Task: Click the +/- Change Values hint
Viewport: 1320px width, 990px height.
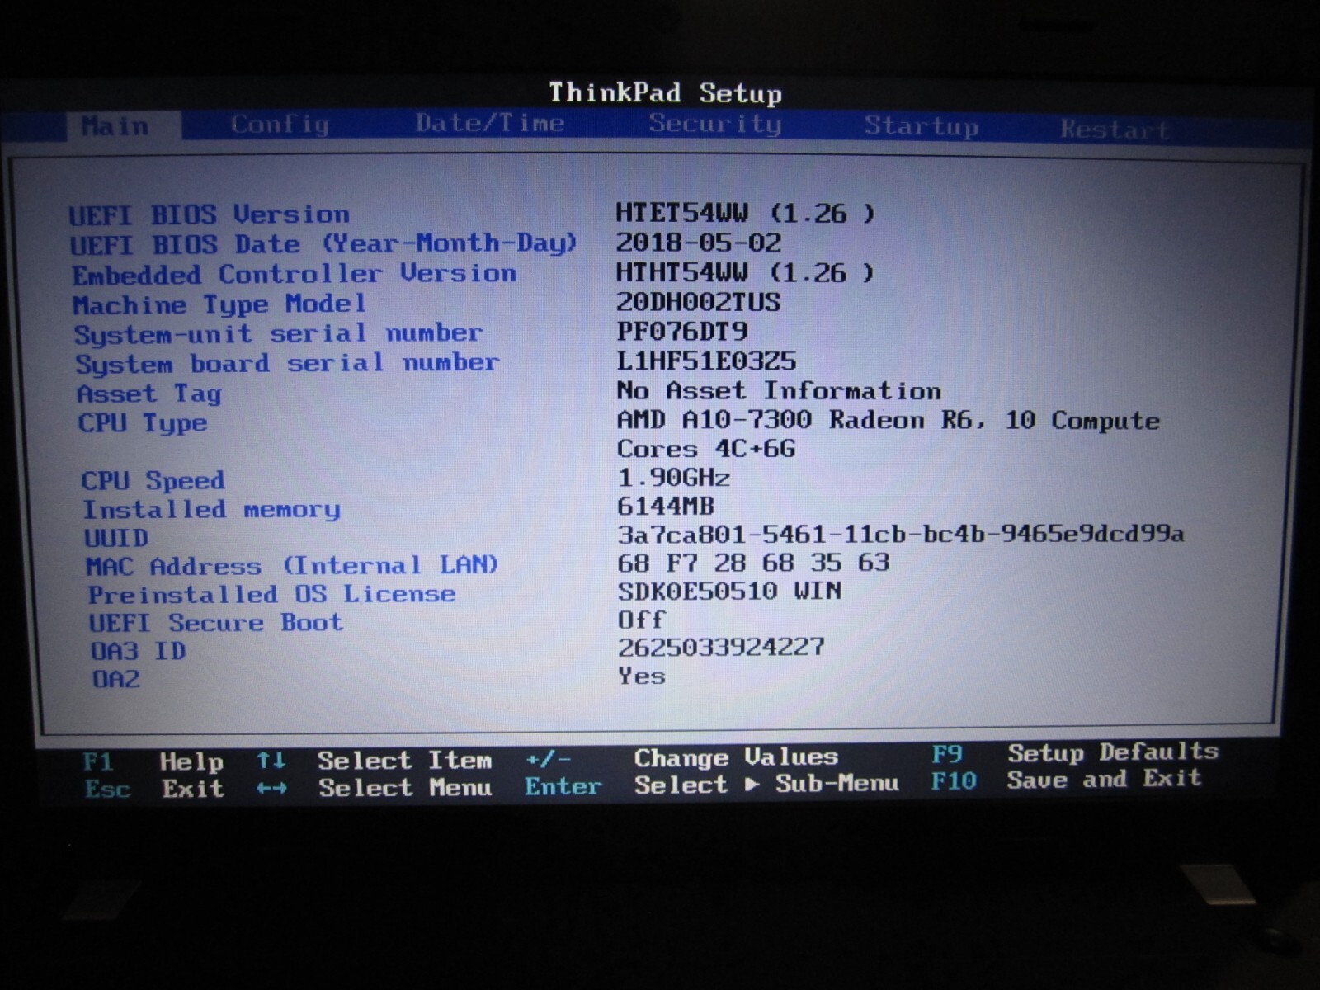Action: pyautogui.click(x=681, y=758)
